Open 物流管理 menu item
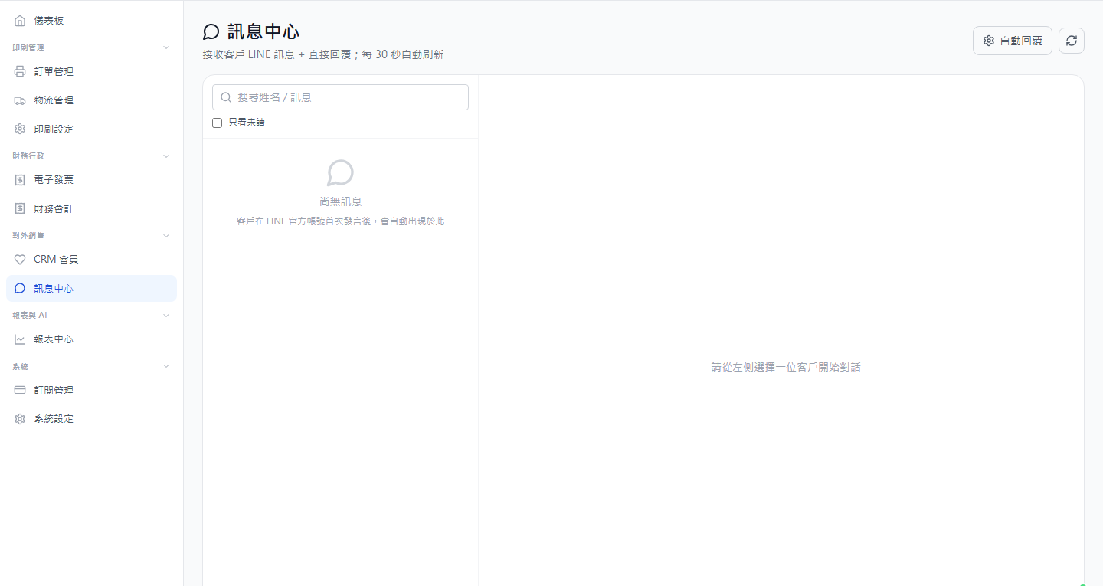Viewport: 1103px width, 586px height. [91, 100]
